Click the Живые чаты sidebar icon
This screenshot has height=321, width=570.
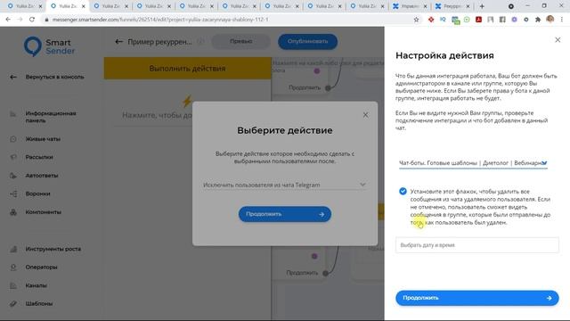(x=13, y=139)
